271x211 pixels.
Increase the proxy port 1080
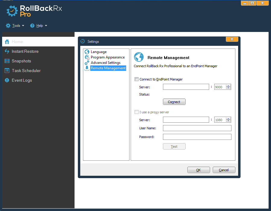tap(228, 119)
